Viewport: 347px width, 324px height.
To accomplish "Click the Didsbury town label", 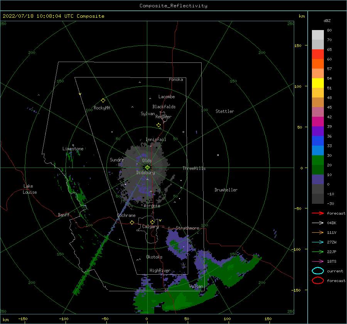I will pos(146,173).
